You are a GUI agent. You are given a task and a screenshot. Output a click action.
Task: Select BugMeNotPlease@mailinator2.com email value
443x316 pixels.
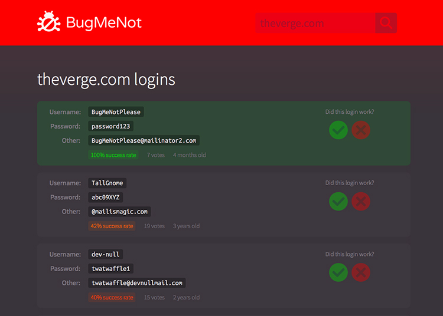pos(144,140)
